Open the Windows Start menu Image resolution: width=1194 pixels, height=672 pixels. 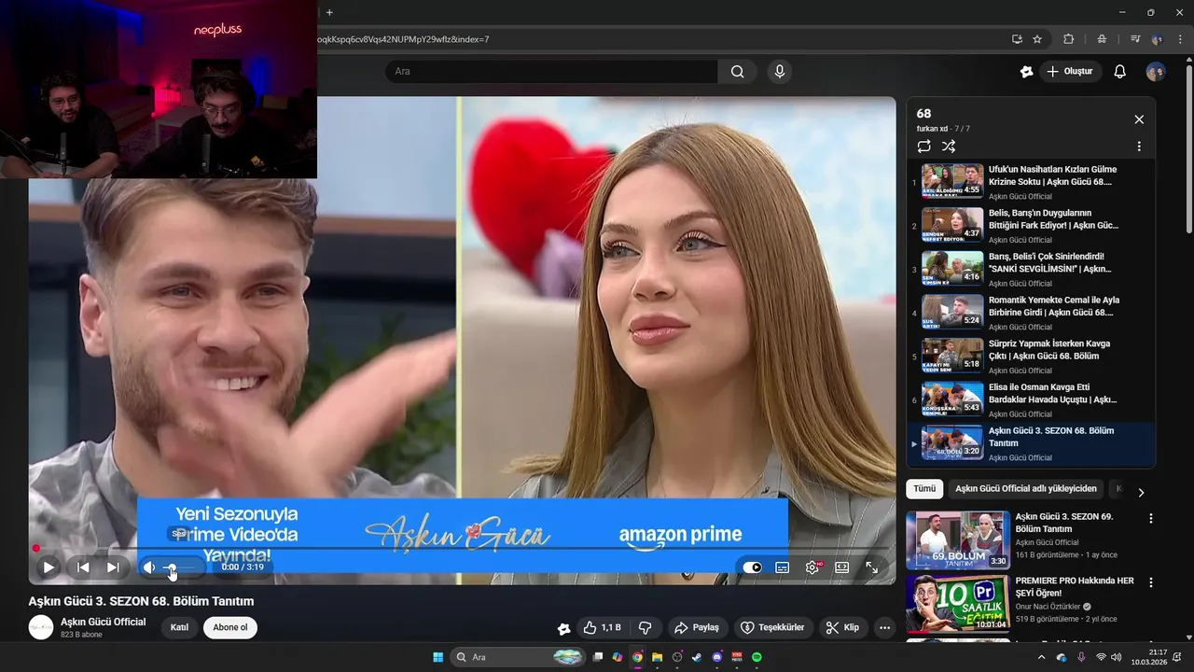point(437,657)
